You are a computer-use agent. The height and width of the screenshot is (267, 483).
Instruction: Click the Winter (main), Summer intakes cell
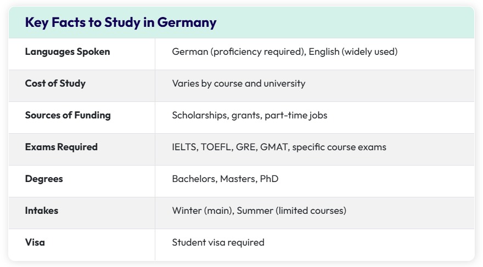pos(259,211)
